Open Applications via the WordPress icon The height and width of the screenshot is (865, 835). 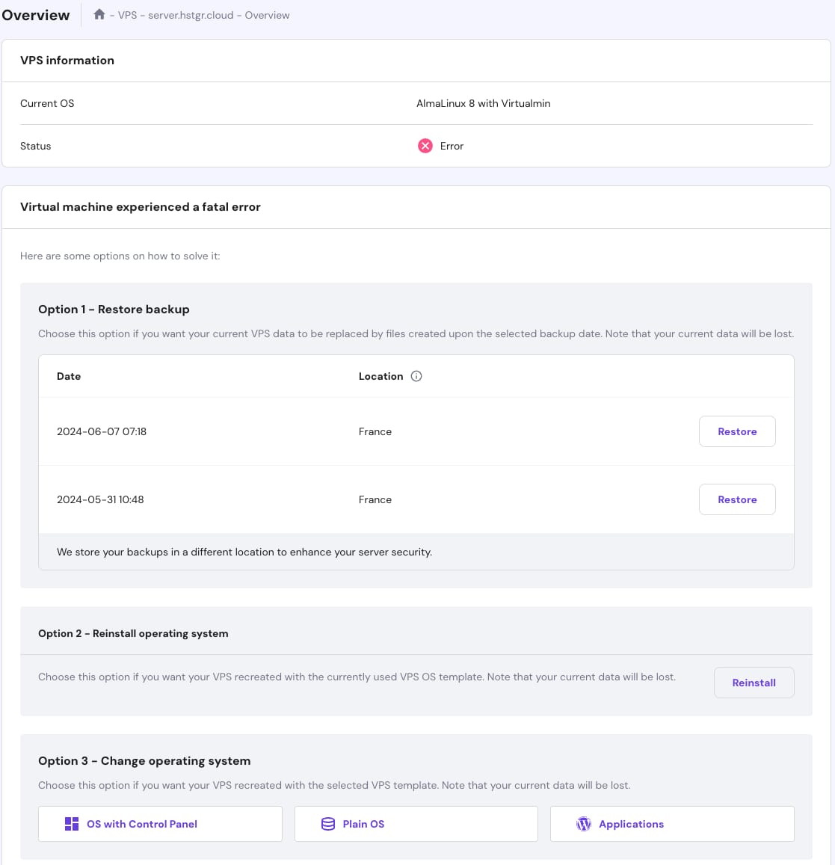[x=584, y=824]
